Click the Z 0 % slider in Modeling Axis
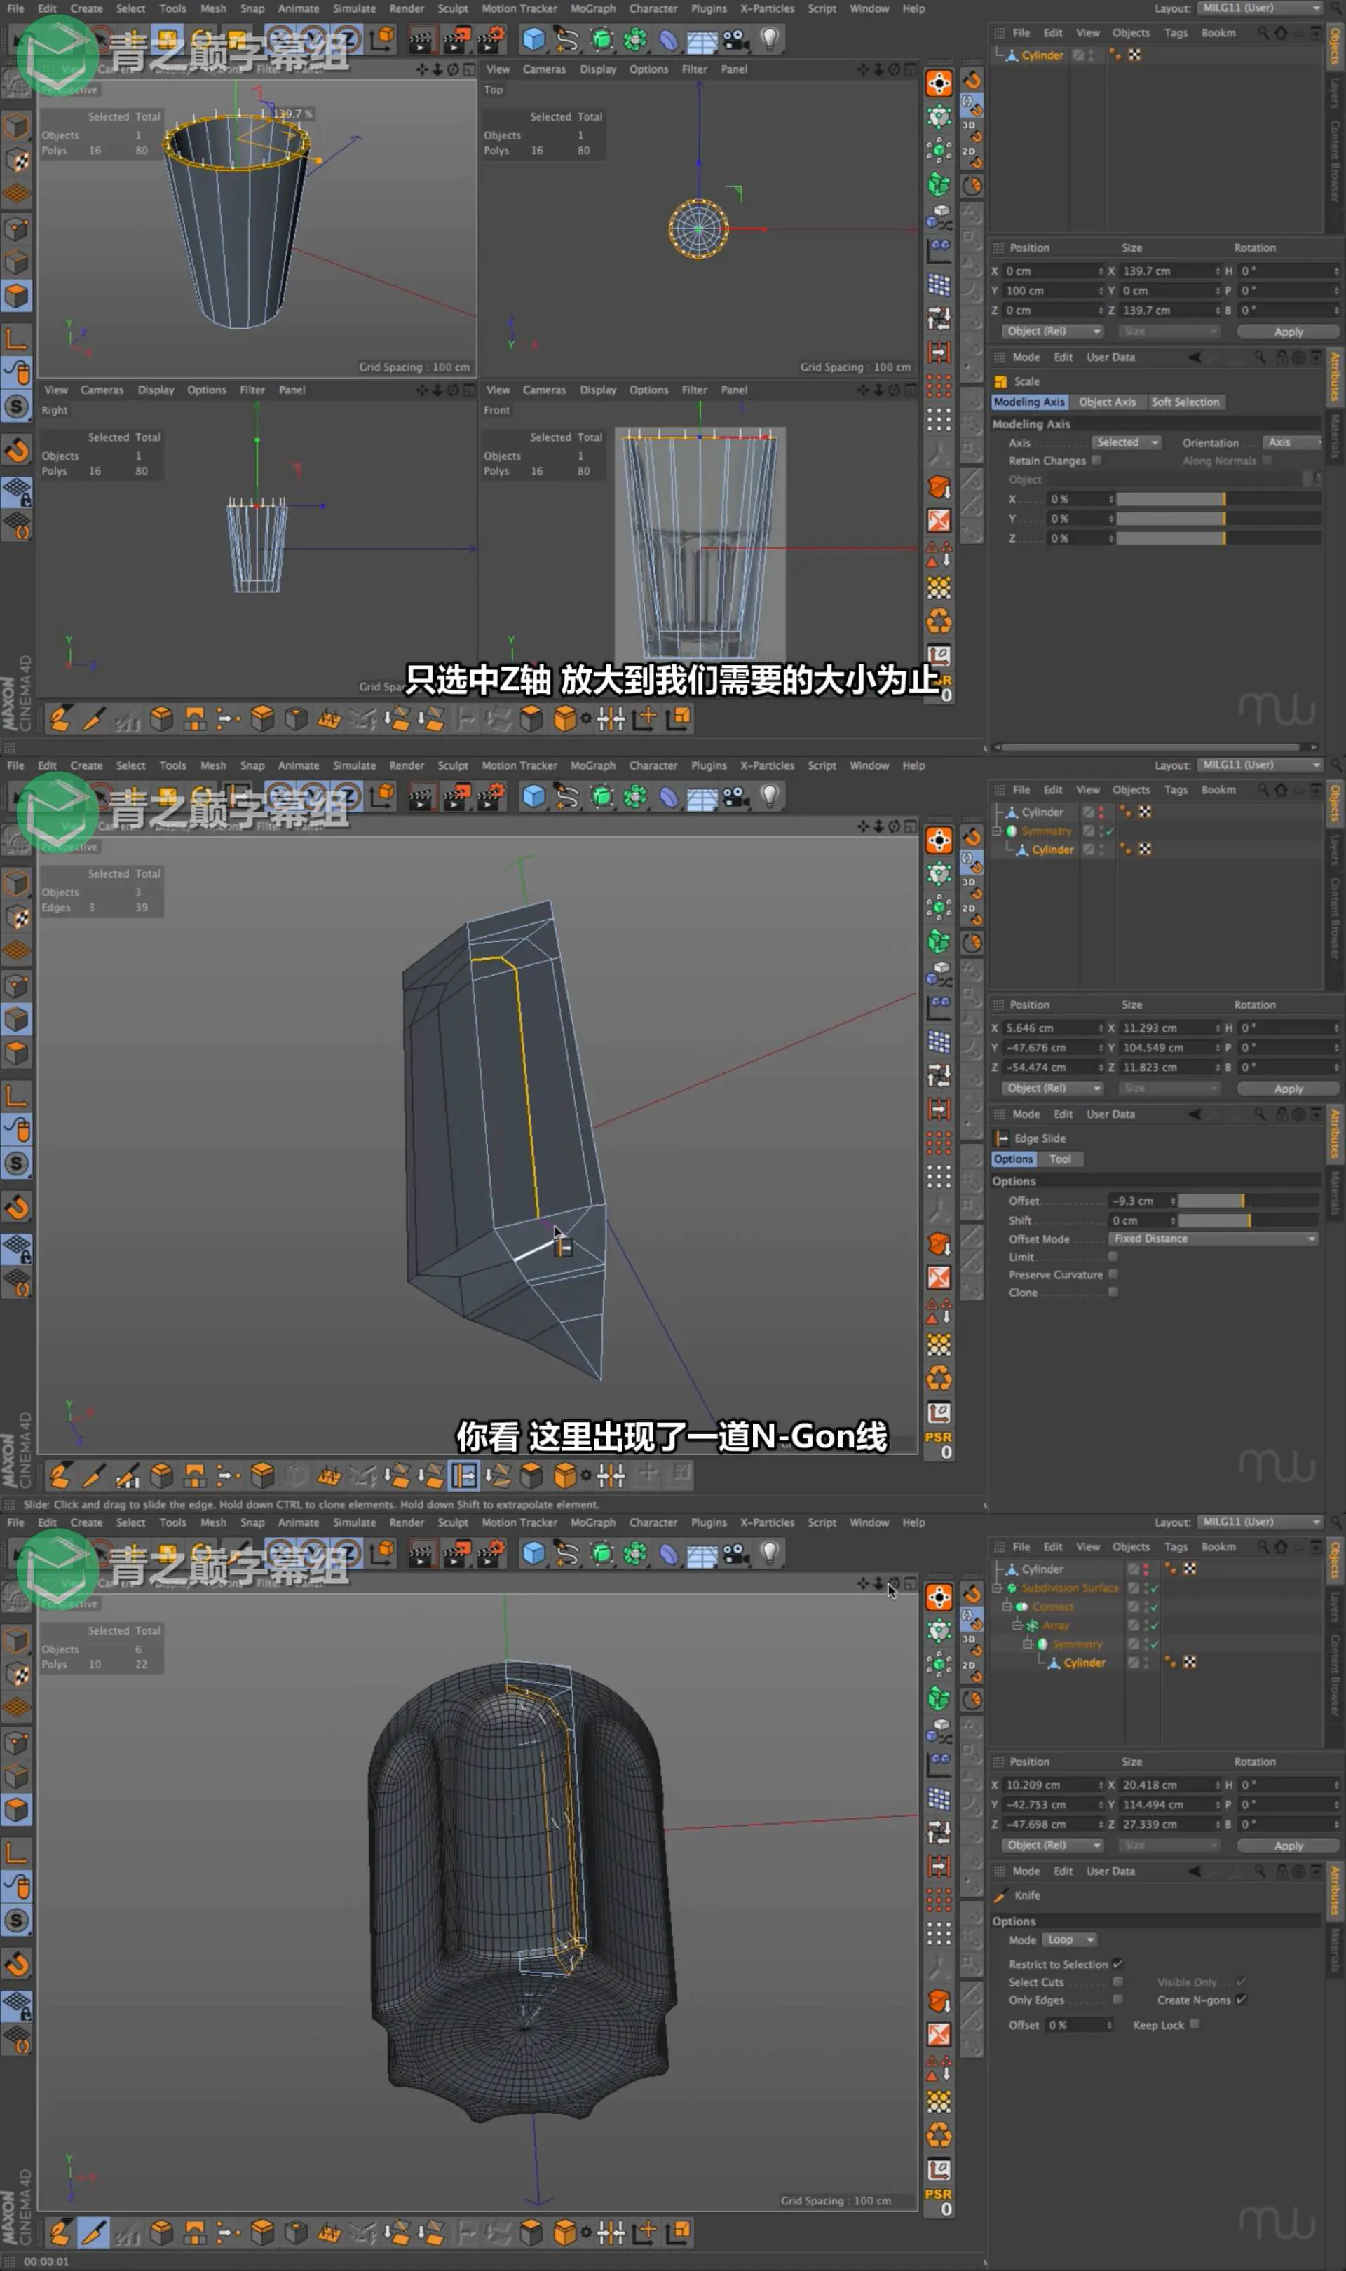Image resolution: width=1346 pixels, height=2271 pixels. coord(1218,538)
